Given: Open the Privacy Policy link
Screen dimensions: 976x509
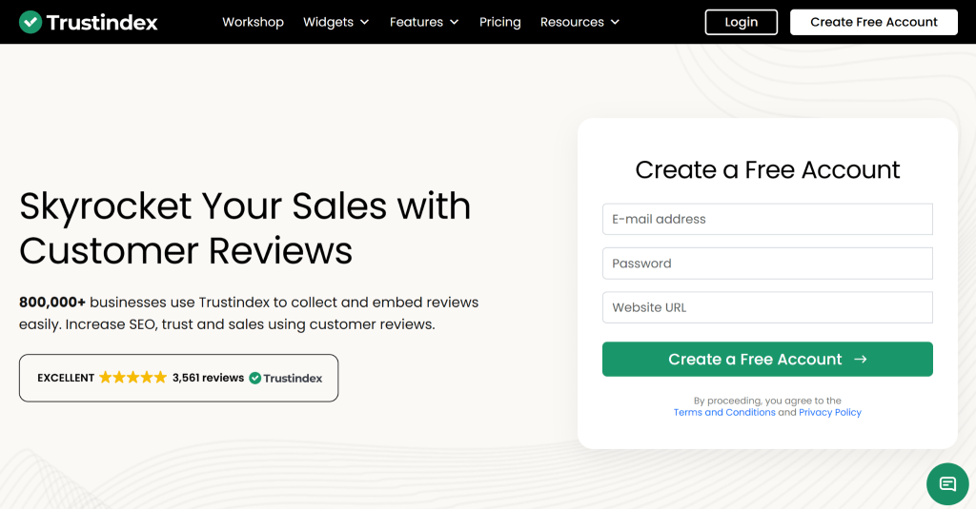Looking at the screenshot, I should tap(830, 412).
